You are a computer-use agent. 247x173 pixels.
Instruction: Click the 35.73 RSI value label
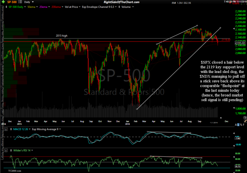coord(237,166)
